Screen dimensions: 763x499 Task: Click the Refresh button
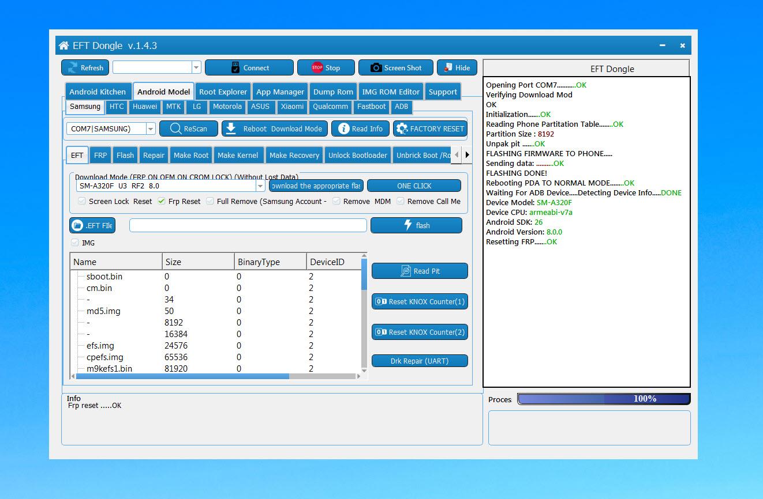pos(85,67)
